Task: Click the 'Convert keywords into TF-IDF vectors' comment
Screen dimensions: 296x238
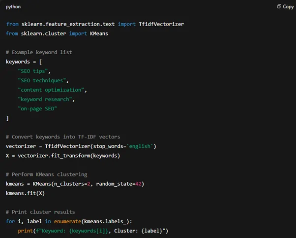Action: 63,137
